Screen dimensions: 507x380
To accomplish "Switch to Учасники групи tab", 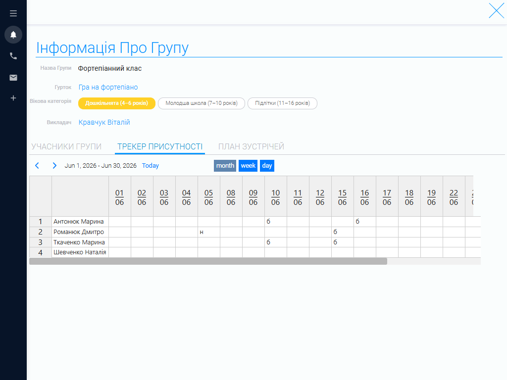I will pos(66,146).
